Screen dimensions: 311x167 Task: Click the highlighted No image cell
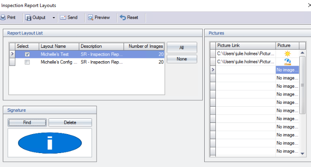point(287,70)
